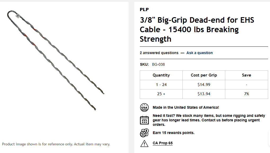
Task: Click the 7% savings cell
Action: pos(246,94)
